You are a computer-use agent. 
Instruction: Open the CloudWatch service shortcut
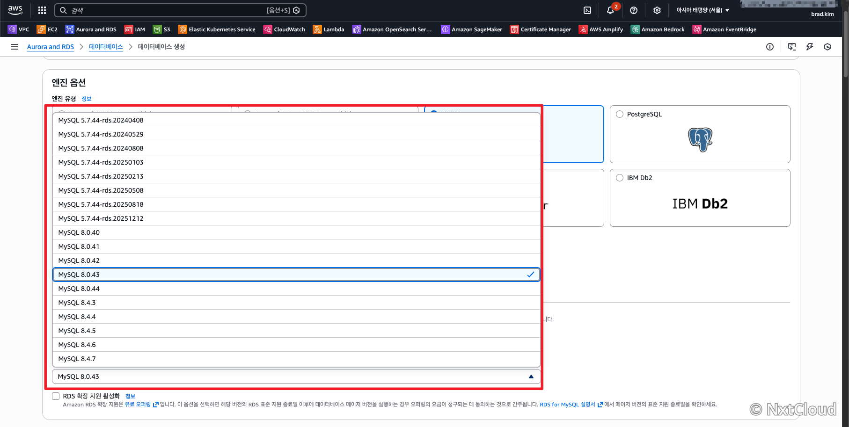pos(284,29)
